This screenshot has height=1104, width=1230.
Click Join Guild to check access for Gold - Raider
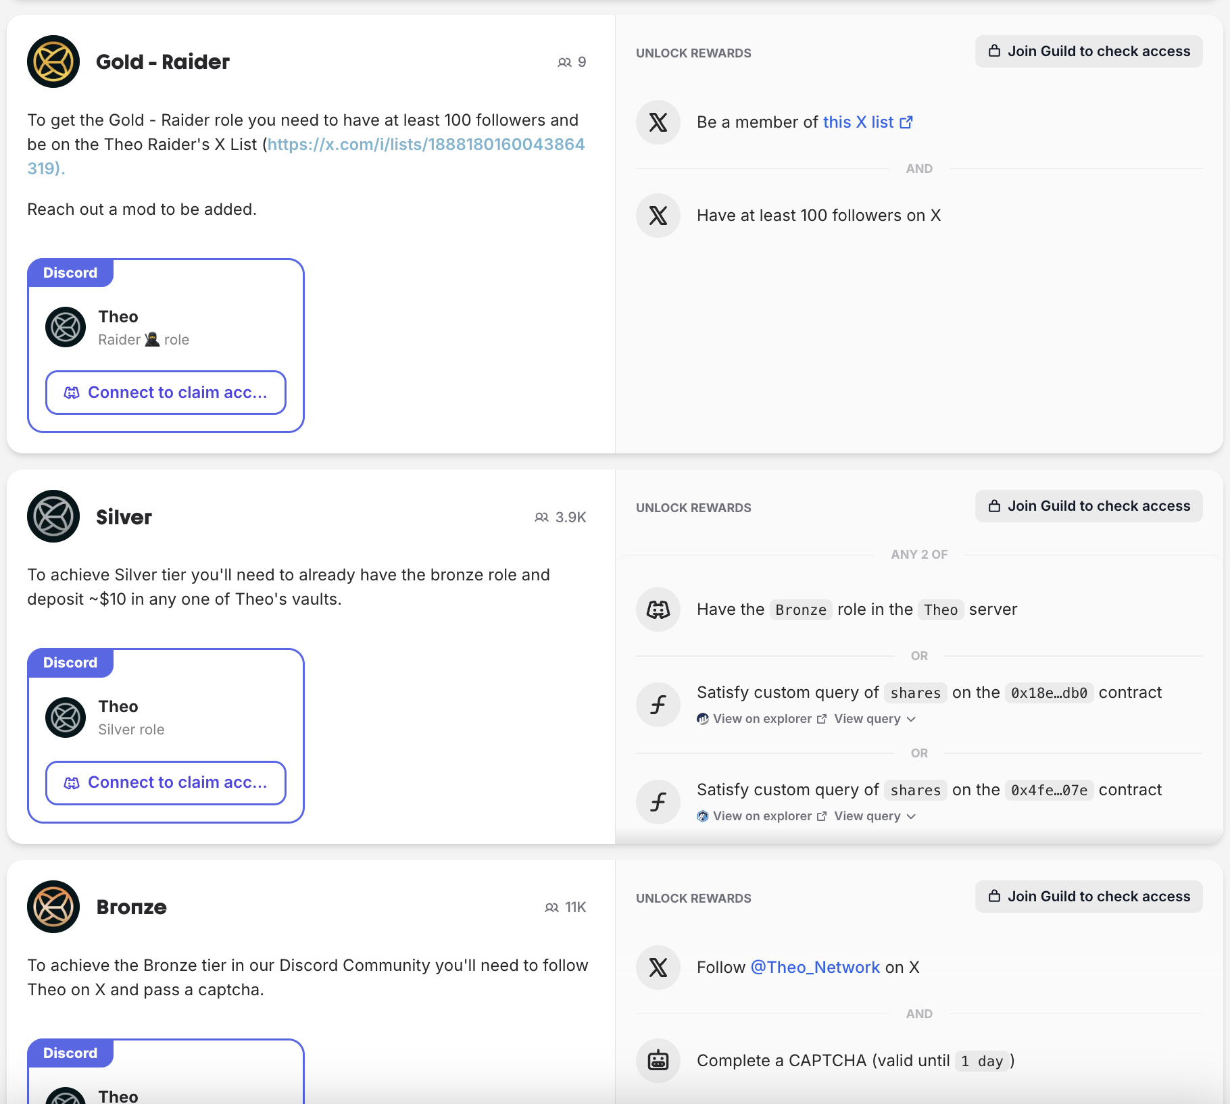tap(1088, 51)
